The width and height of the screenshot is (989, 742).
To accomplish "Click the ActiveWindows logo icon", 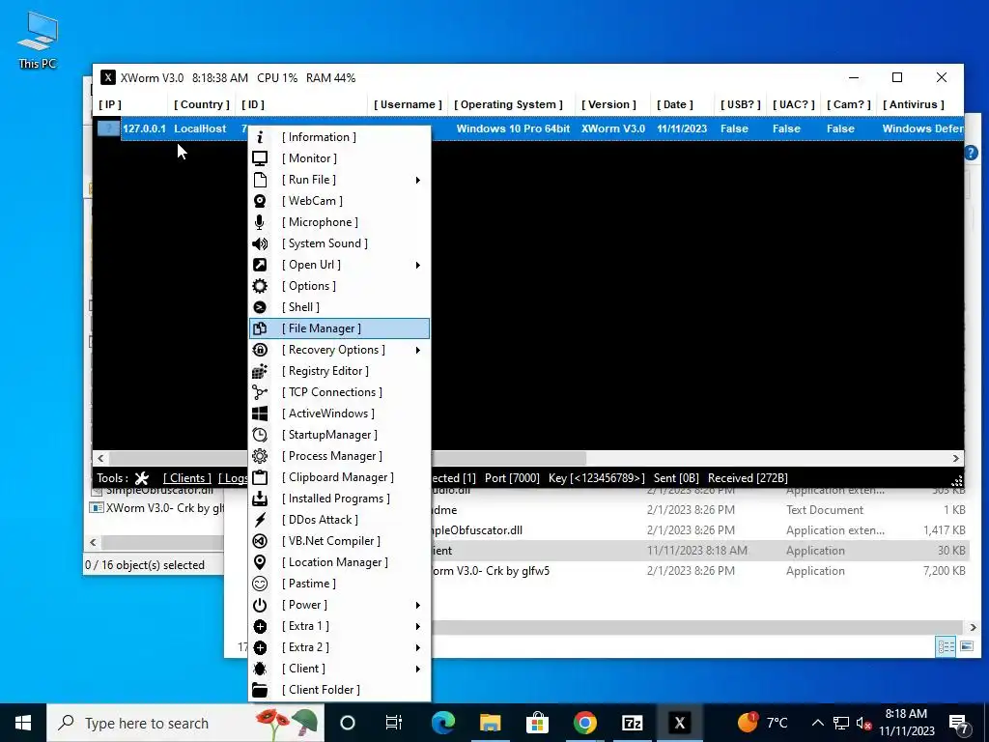I will click(260, 414).
